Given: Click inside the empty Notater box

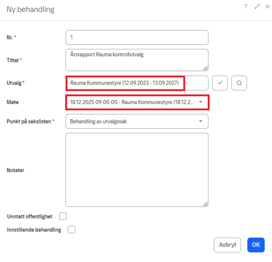Looking at the screenshot, I should [x=137, y=169].
